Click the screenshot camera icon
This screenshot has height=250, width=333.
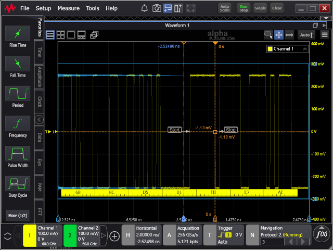point(157,8)
